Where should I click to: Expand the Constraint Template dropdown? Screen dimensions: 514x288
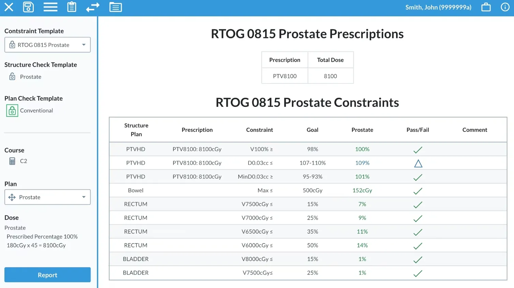(83, 45)
